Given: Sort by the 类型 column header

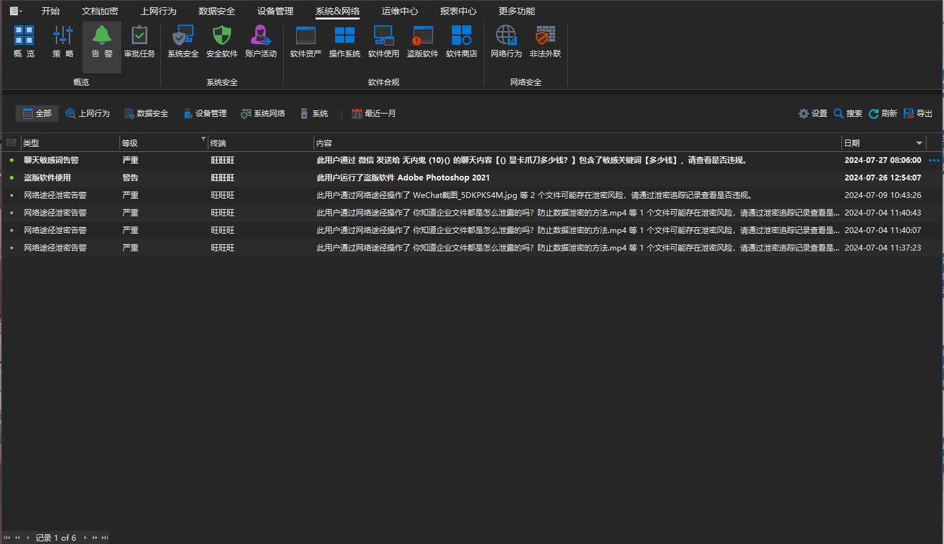Looking at the screenshot, I should [70, 143].
